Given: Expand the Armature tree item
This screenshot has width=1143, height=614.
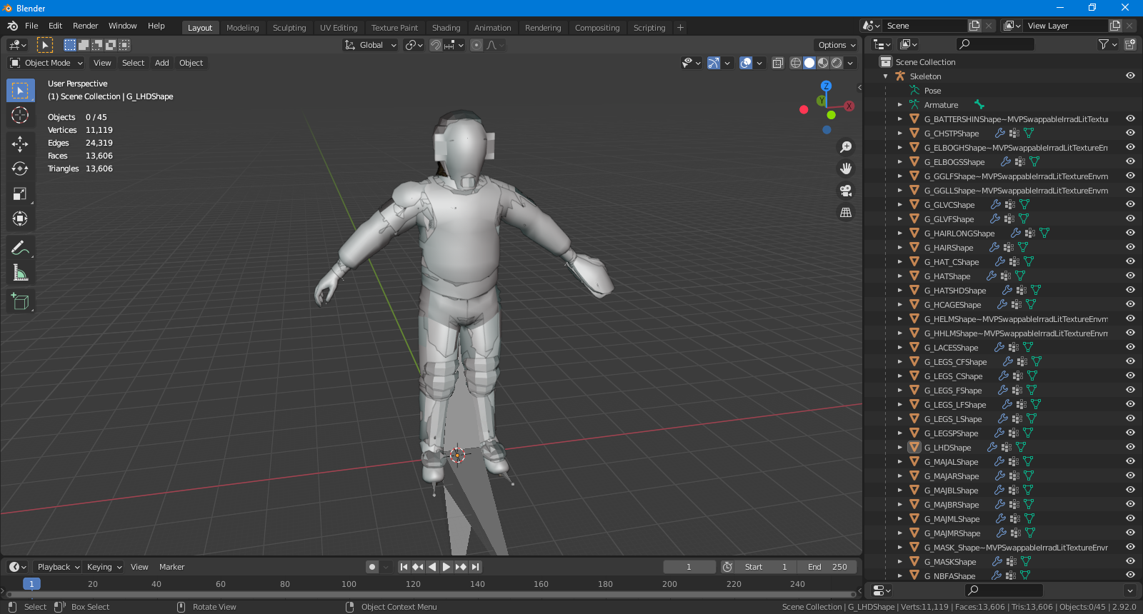Looking at the screenshot, I should coord(900,105).
